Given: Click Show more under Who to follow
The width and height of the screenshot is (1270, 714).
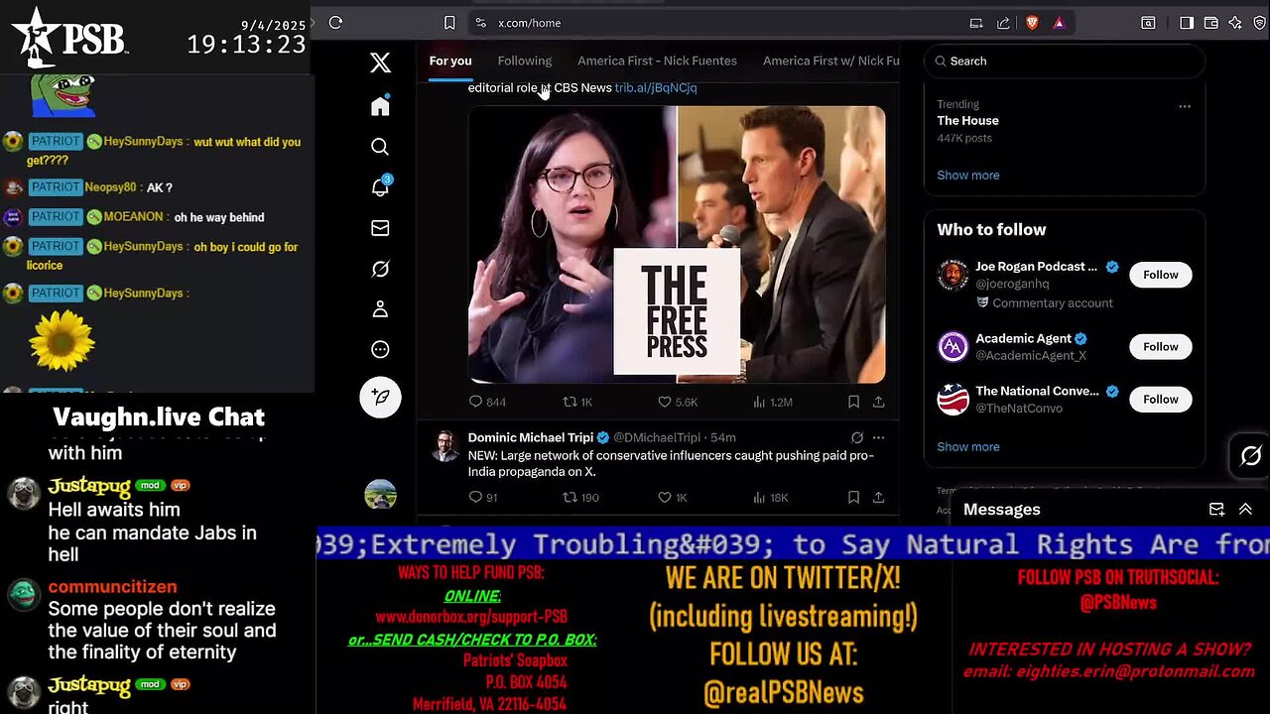Looking at the screenshot, I should pyautogui.click(x=967, y=446).
